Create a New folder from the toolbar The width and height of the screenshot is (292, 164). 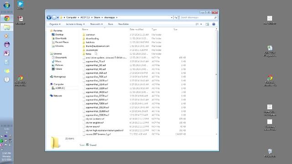[124, 24]
